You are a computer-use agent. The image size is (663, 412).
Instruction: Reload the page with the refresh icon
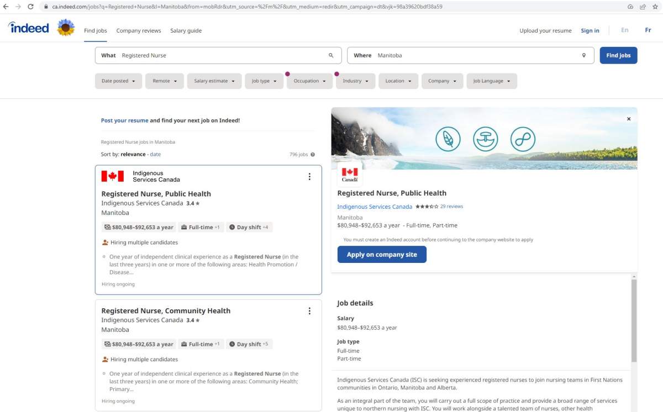pyautogui.click(x=30, y=7)
